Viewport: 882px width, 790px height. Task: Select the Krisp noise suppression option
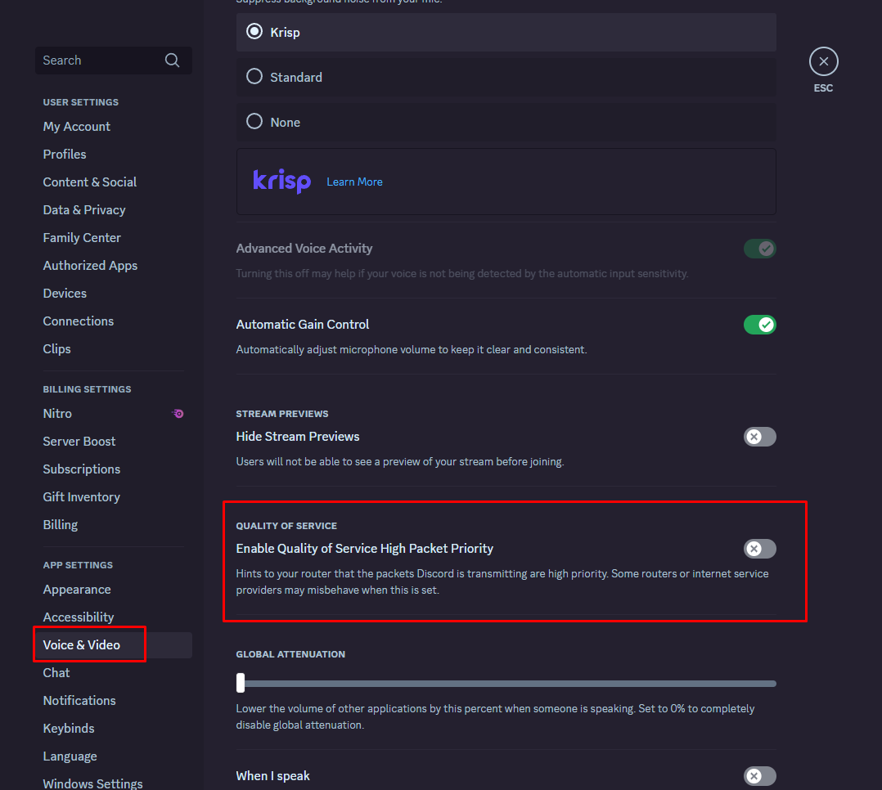click(254, 32)
